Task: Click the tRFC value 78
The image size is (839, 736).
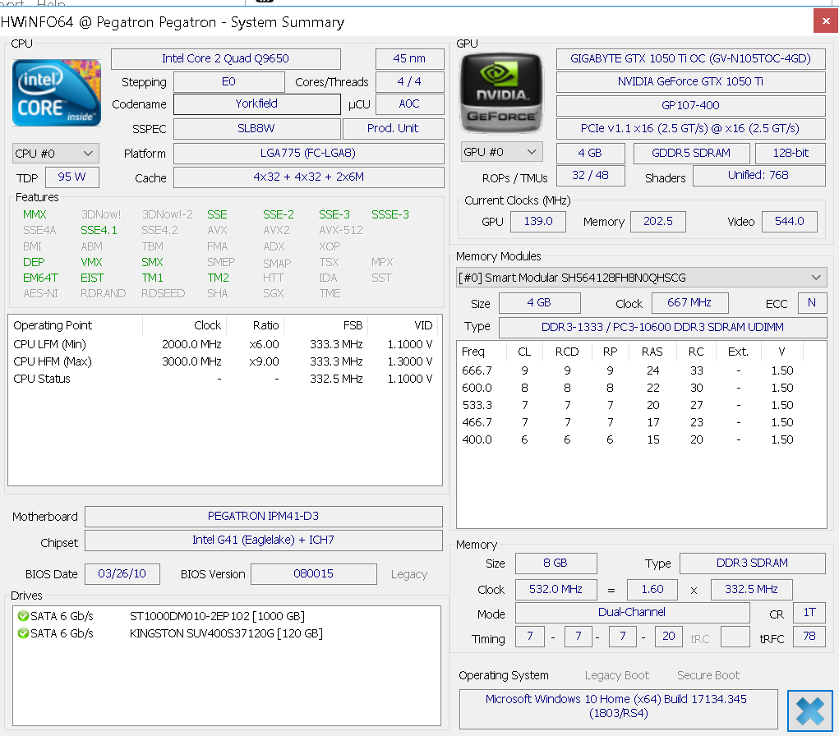Action: tap(809, 637)
